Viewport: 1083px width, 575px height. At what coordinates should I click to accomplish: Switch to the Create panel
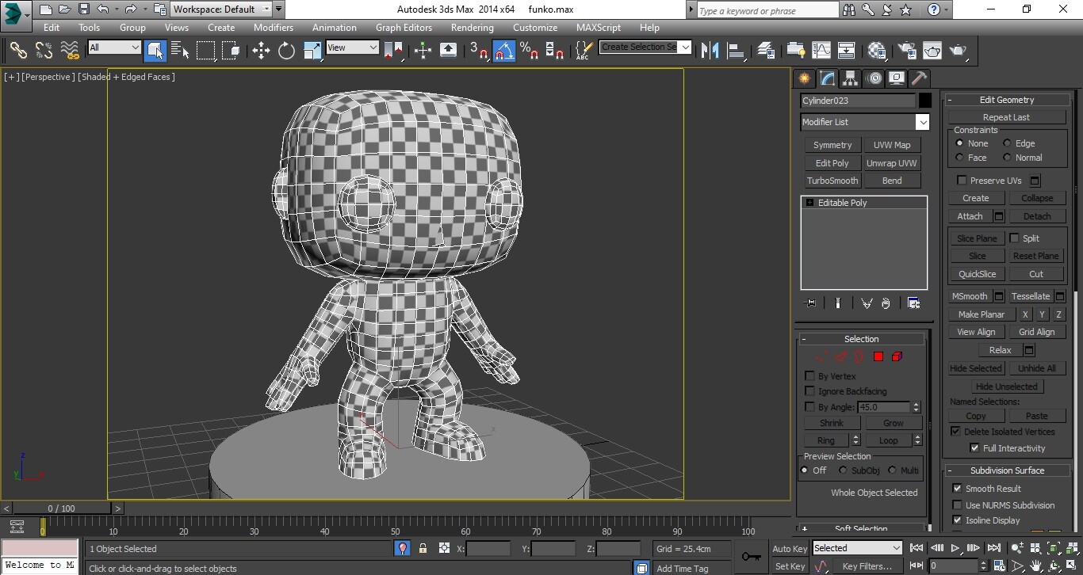pyautogui.click(x=804, y=78)
